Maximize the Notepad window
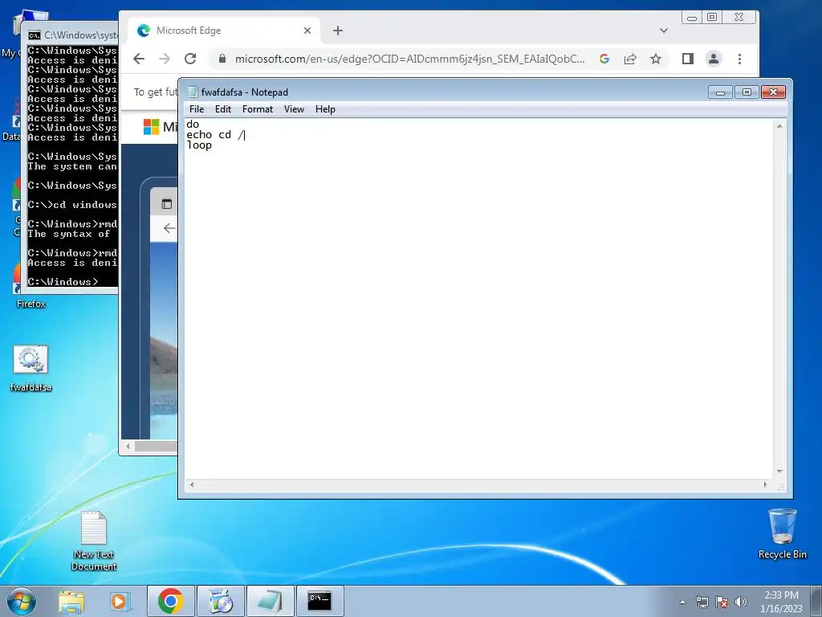 (x=747, y=92)
